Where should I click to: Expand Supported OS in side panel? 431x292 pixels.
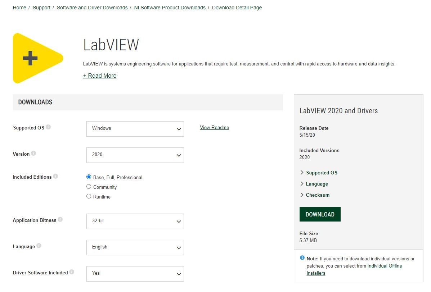coord(319,173)
